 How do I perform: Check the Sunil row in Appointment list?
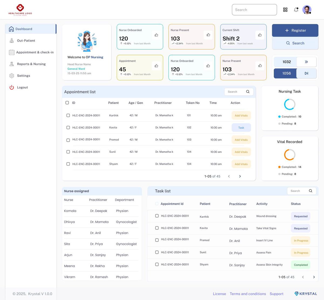point(68,152)
